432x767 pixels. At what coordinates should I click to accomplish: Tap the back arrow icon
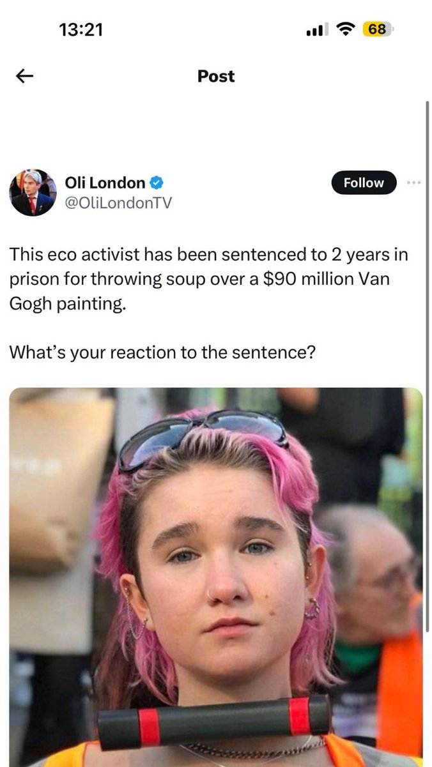tap(24, 77)
